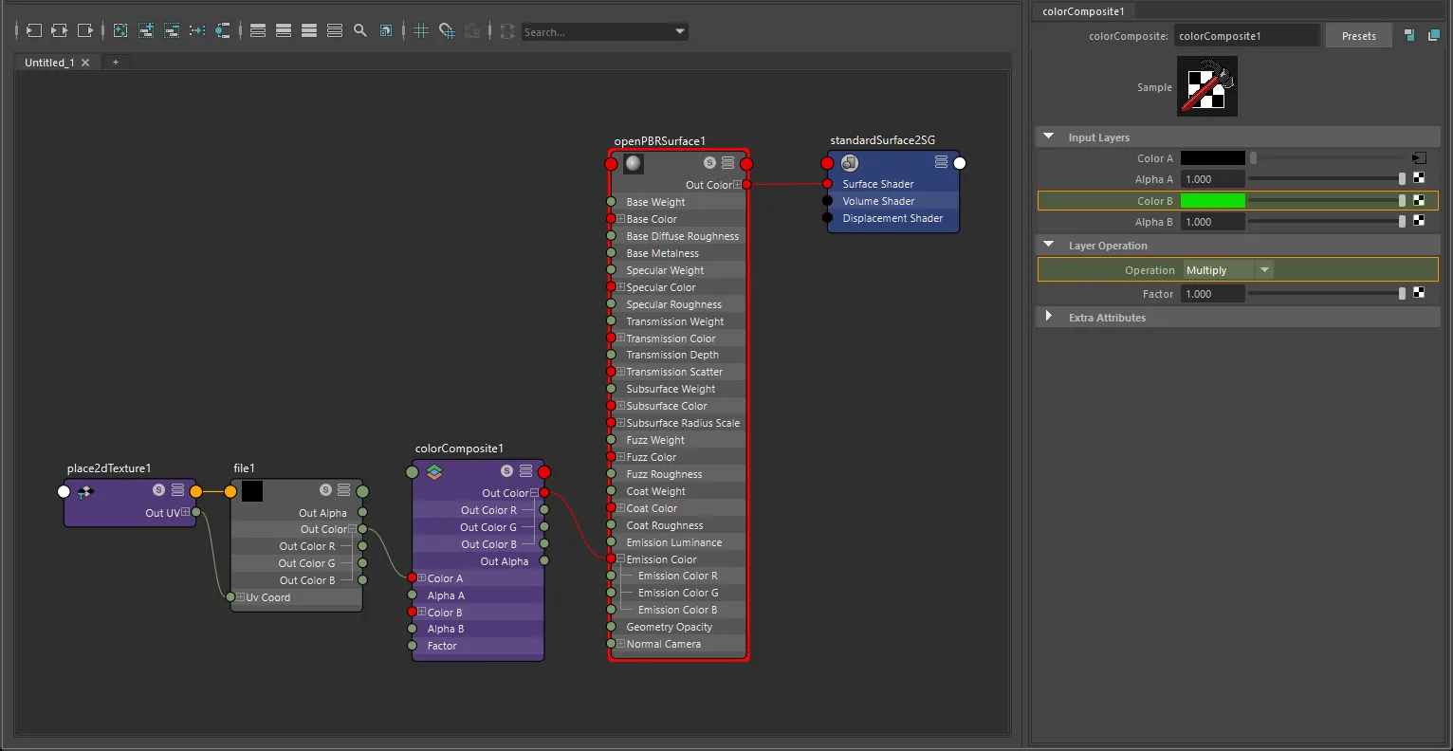Image resolution: width=1453 pixels, height=751 pixels.
Task: Open the Search field dropdown arrow
Action: pos(680,31)
